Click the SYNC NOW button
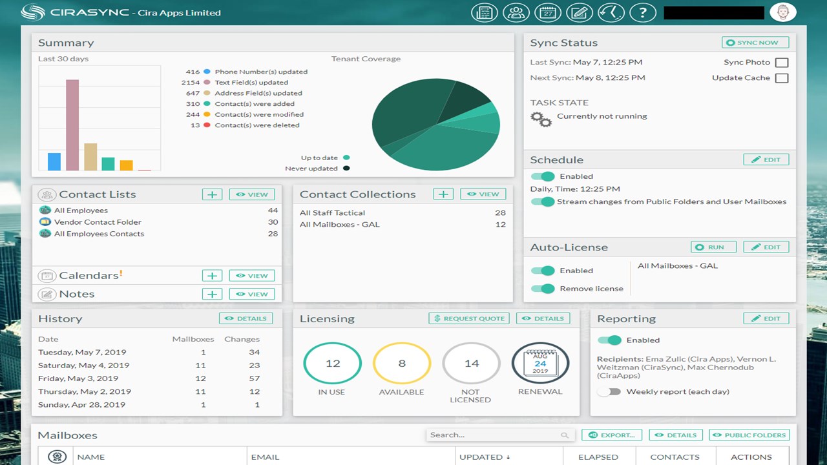The width and height of the screenshot is (827, 465). (755, 43)
